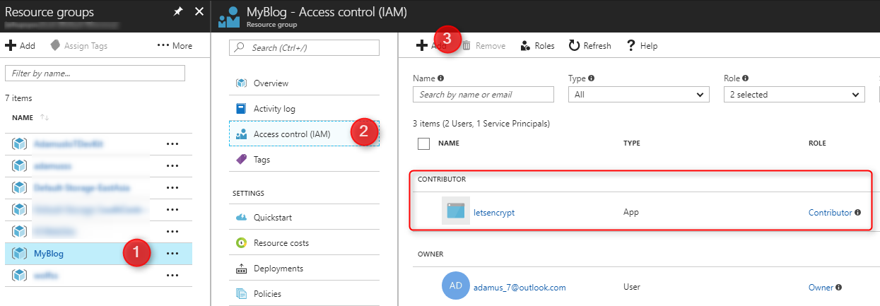The height and width of the screenshot is (306, 880).
Task: Open the Activity log menu item
Action: pyautogui.click(x=274, y=109)
